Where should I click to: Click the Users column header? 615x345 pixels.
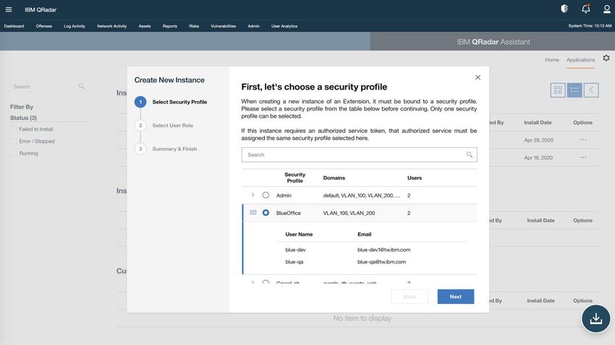click(415, 178)
